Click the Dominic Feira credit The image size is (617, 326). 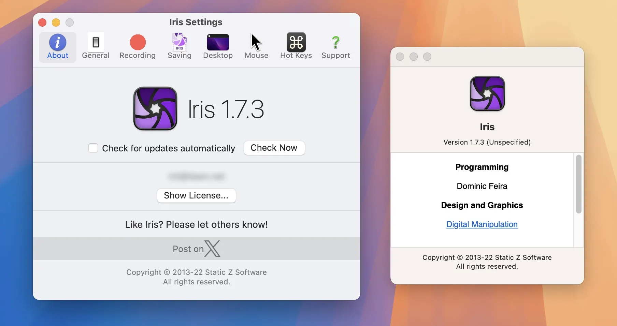(482, 186)
